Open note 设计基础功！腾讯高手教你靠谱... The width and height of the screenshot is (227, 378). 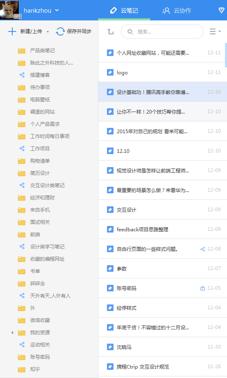click(162, 92)
